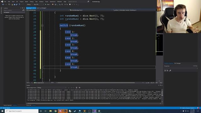This screenshot has height=113, width=201.
Task: Pin the Toolbox panel auto-hide icon
Action: tap(22, 8)
